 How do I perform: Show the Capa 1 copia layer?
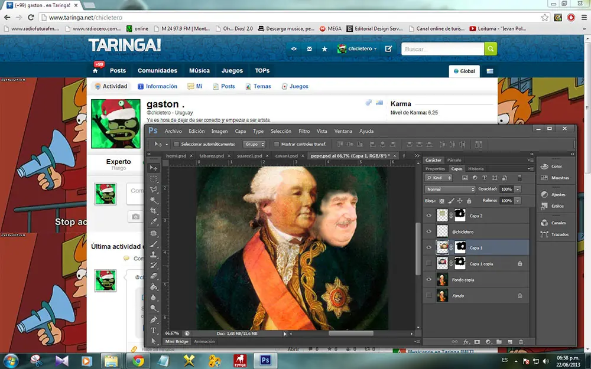coord(428,263)
